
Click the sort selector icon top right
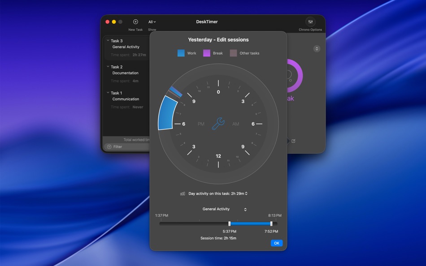(317, 48)
